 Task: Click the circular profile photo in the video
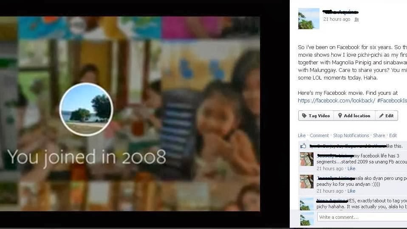coord(86,109)
